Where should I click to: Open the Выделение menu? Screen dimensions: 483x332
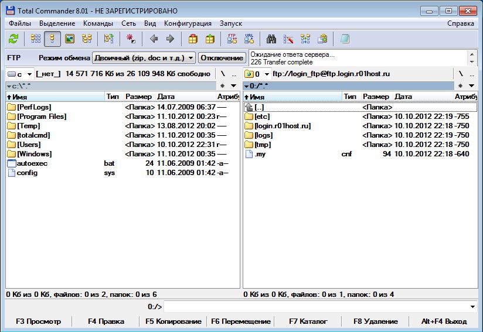[x=57, y=23]
